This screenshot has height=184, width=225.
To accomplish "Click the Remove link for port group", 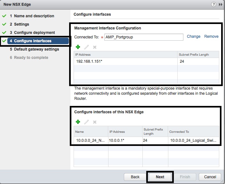I will (211, 36).
